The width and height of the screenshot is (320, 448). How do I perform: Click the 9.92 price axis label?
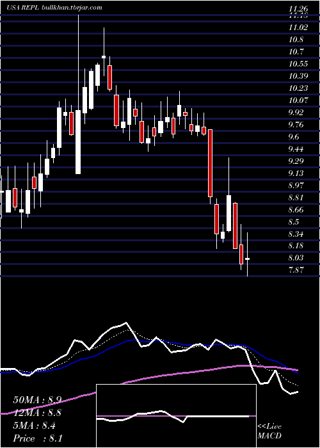[296, 113]
